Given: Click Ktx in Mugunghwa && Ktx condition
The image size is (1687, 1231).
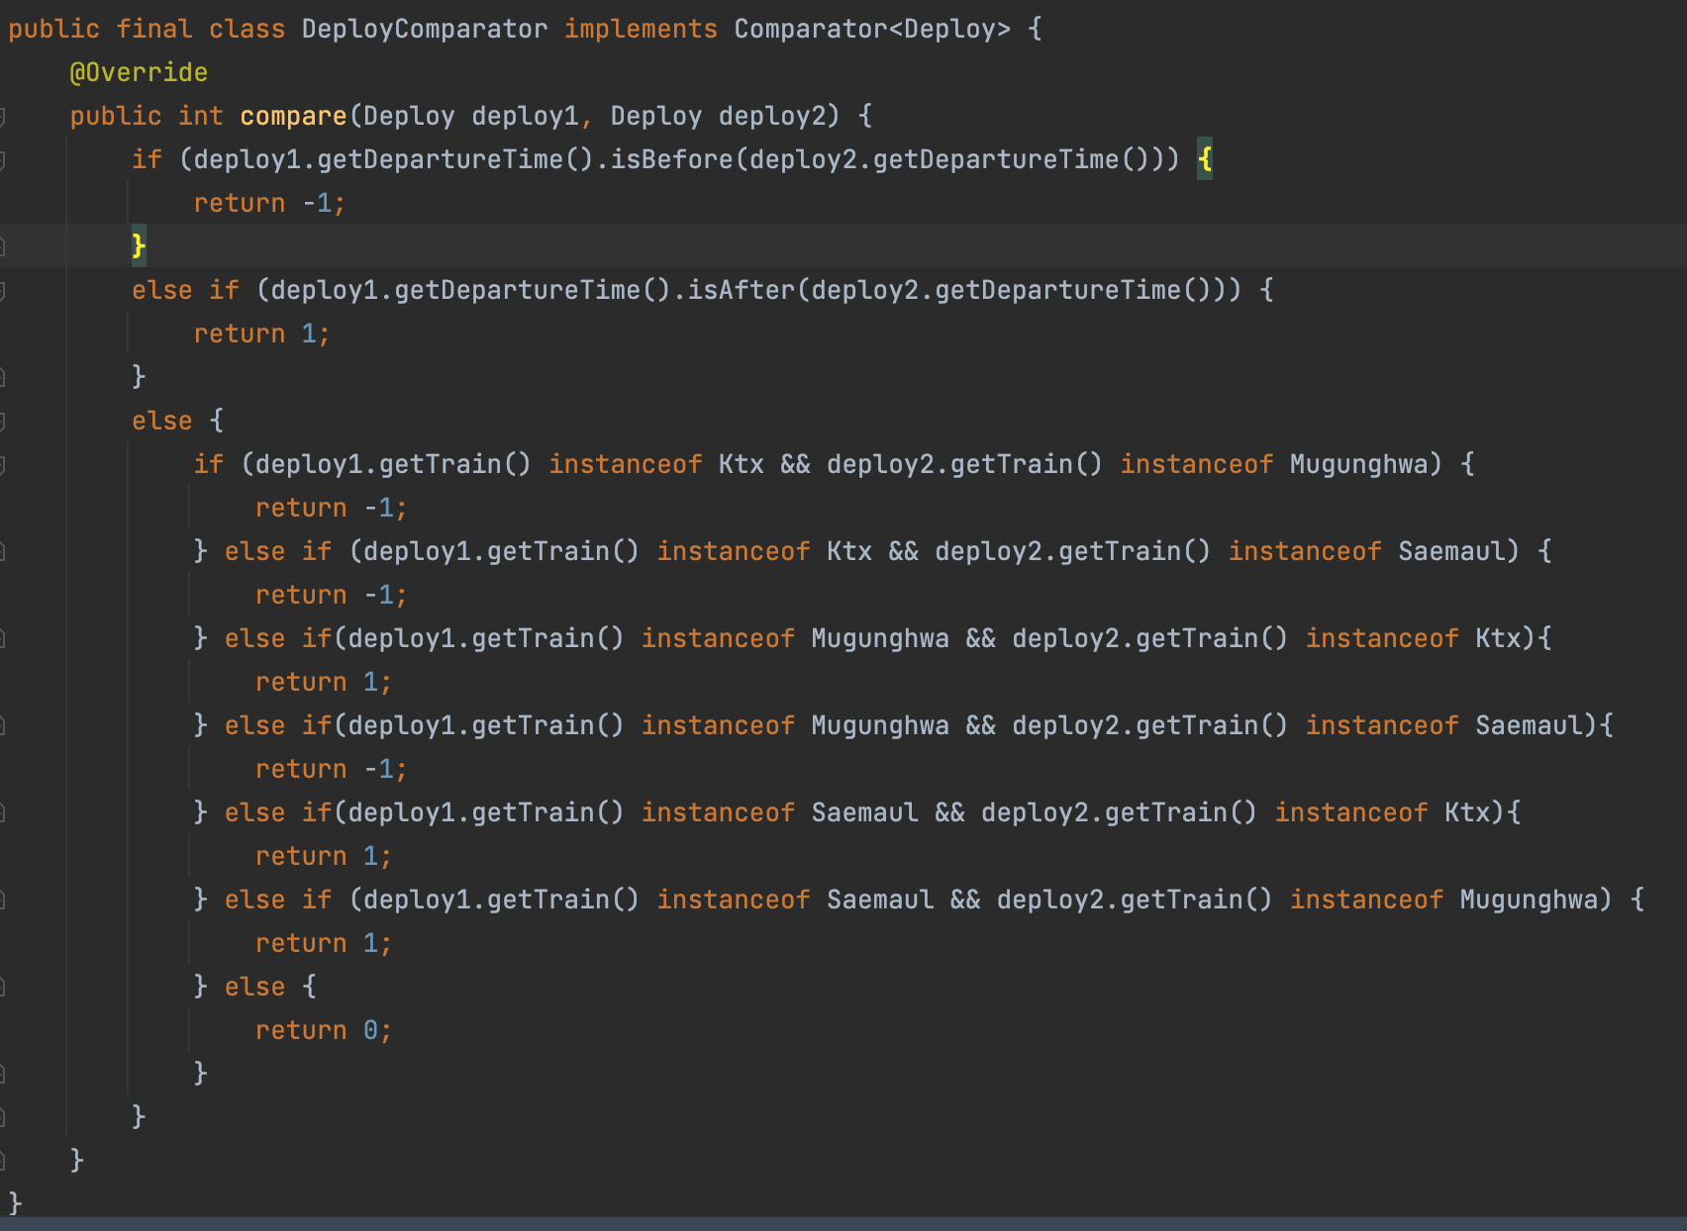Looking at the screenshot, I should click(x=1498, y=638).
